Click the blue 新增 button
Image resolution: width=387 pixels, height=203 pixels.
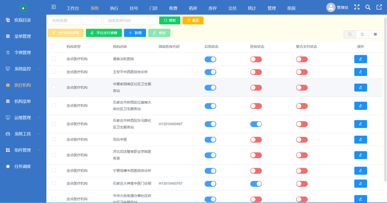[x=135, y=33]
